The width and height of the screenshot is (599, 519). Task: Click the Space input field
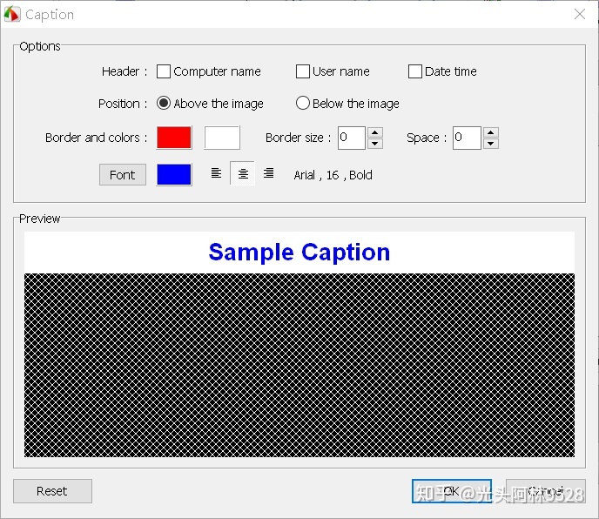467,138
